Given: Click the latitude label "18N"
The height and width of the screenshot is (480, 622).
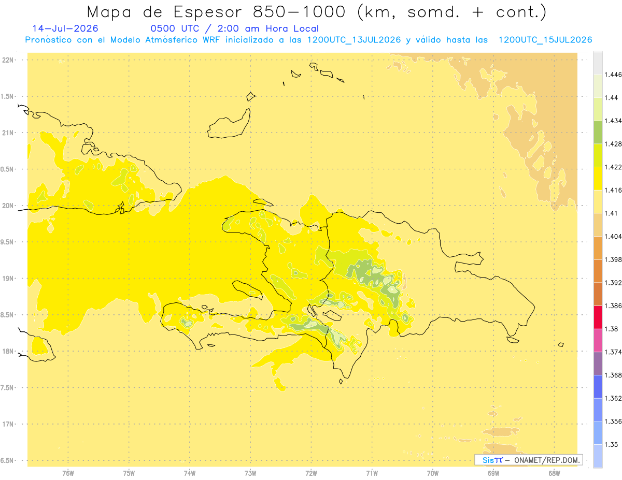Looking at the screenshot, I should point(8,352).
